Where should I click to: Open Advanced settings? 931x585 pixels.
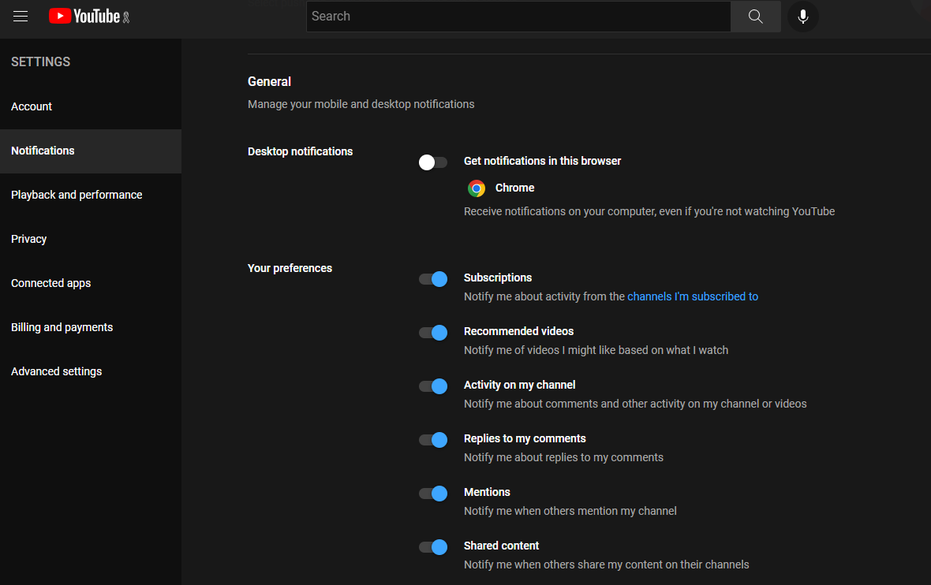pos(91,371)
